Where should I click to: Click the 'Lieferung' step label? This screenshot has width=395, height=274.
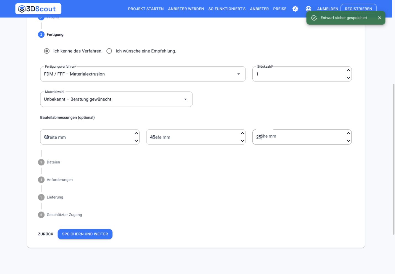[x=55, y=197]
